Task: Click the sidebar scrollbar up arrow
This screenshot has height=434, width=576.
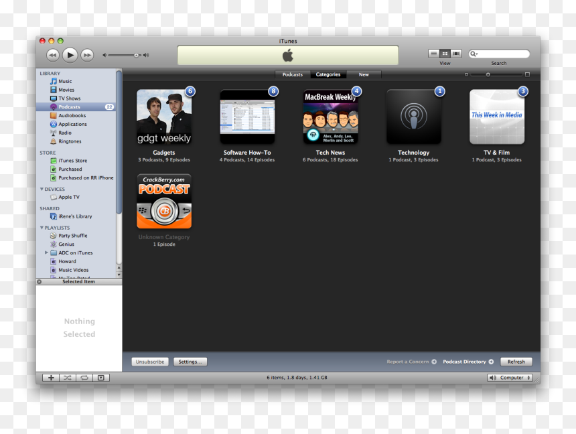Action: point(119,268)
